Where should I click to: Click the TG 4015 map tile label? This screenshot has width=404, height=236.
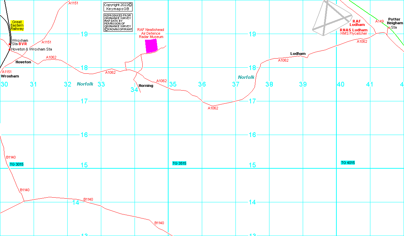pyautogui.click(x=348, y=163)
